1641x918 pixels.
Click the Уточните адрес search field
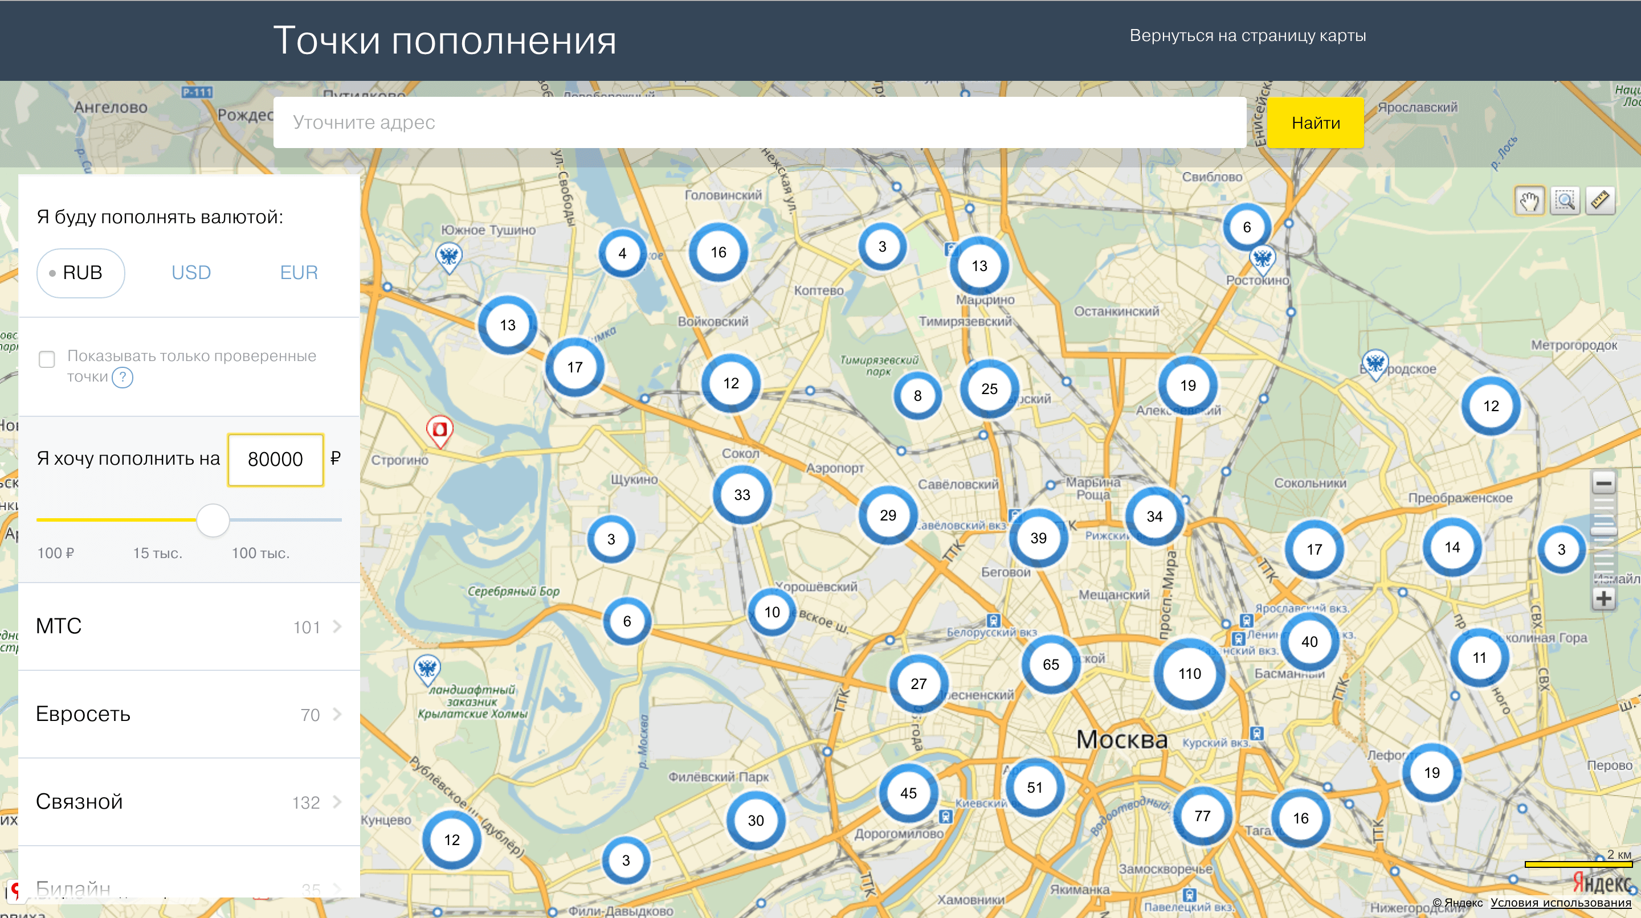click(760, 122)
